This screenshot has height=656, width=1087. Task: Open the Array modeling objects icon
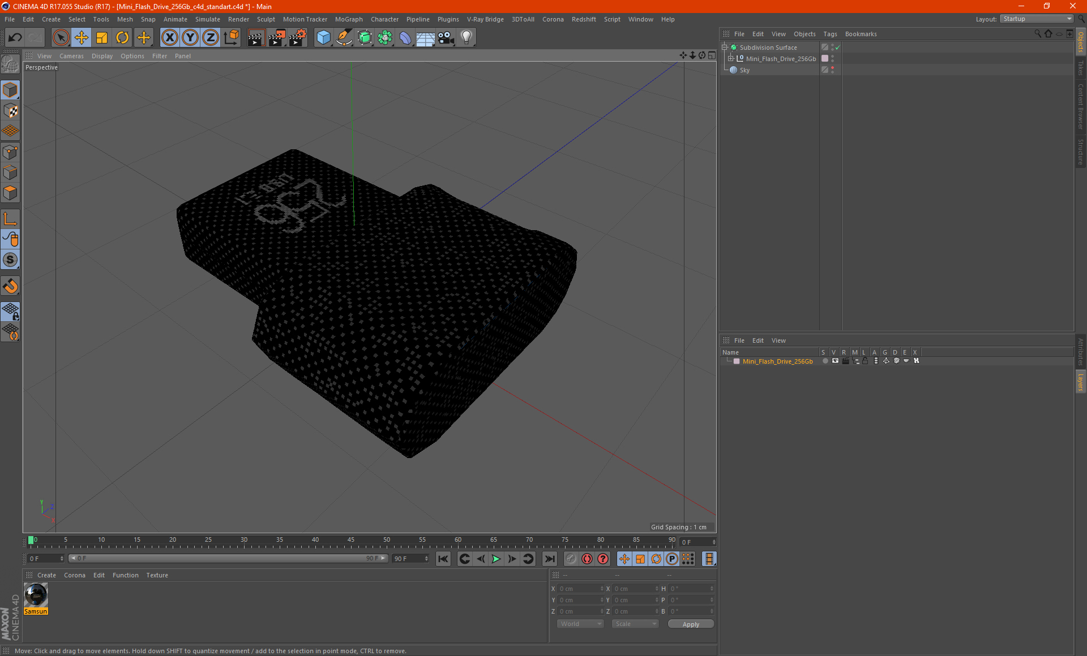[x=385, y=38]
